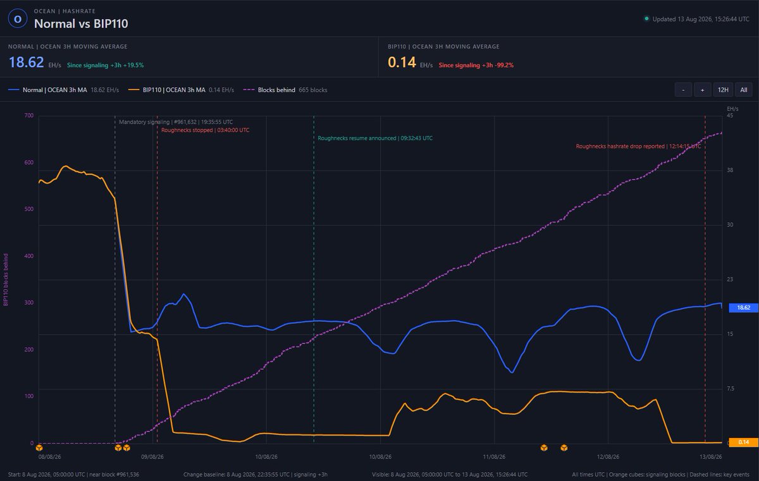The width and height of the screenshot is (759, 481).
Task: Click the BIP110 blocks behind axis title
Action: pyautogui.click(x=6, y=280)
